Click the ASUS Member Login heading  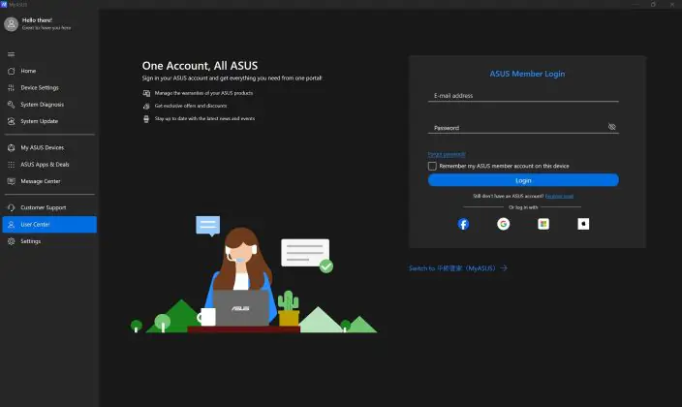click(527, 74)
